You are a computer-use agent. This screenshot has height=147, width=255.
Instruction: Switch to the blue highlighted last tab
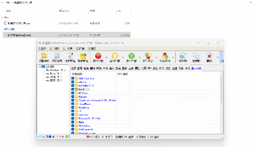196,68
